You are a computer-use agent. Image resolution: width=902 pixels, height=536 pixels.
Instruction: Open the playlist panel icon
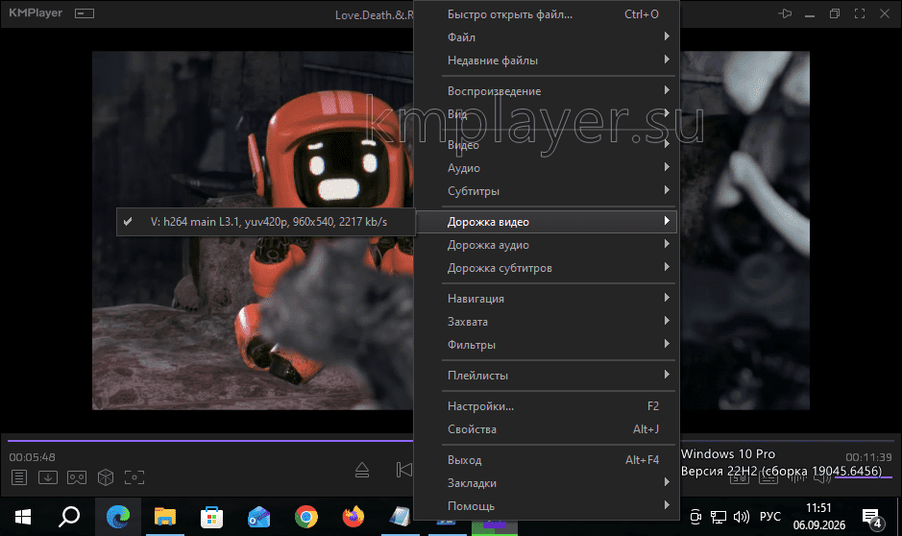(x=19, y=477)
